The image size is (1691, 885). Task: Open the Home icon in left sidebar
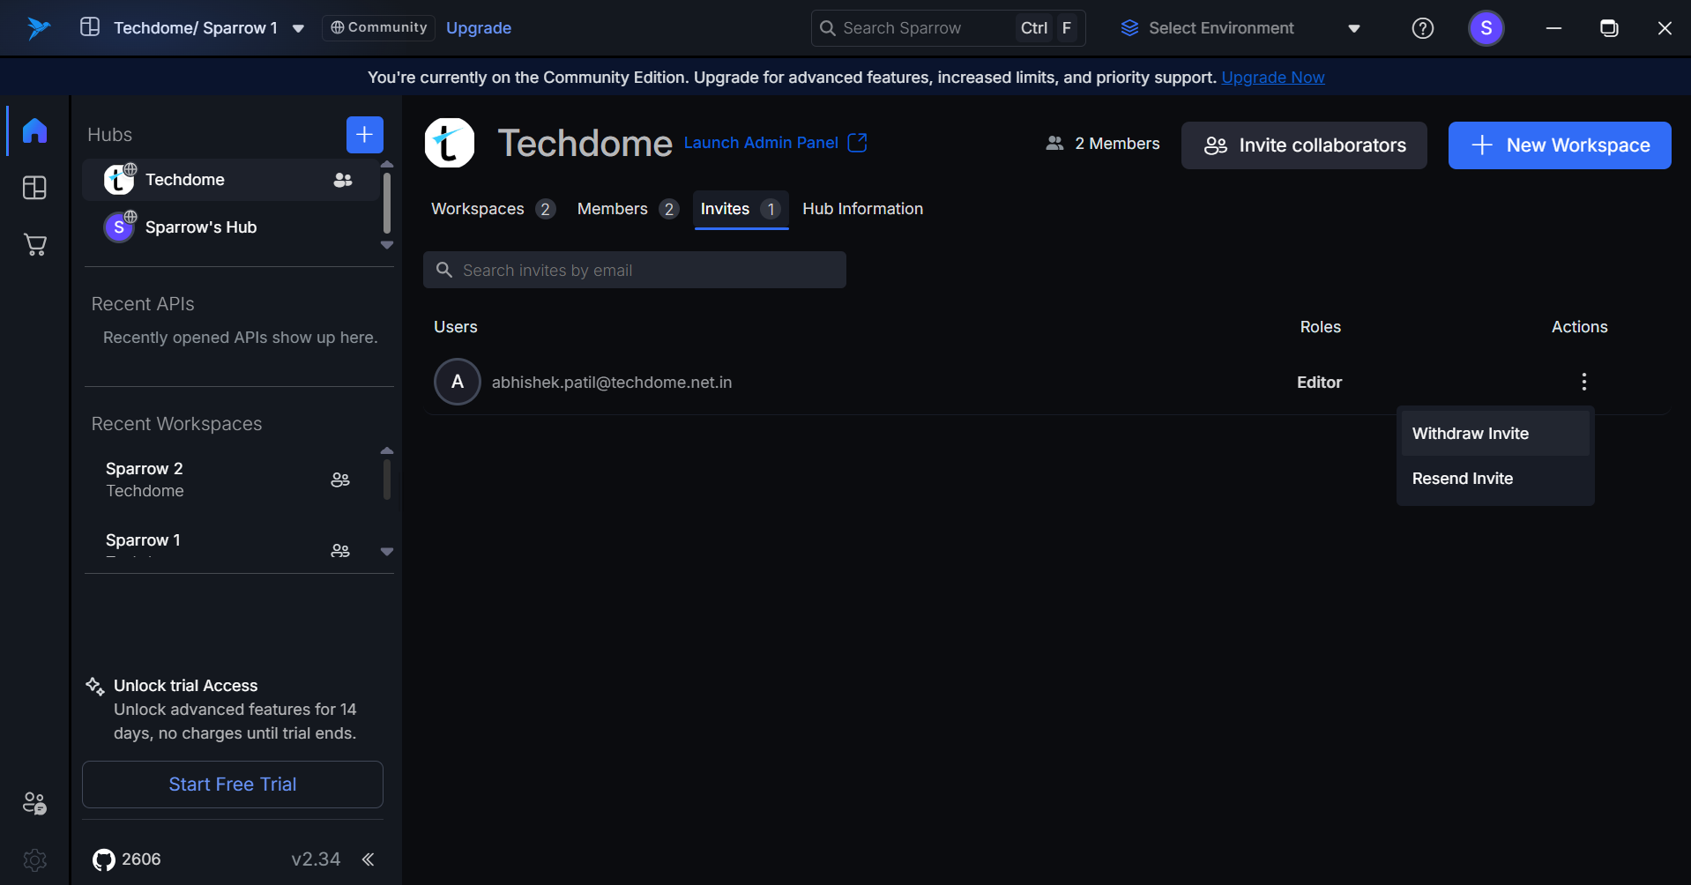(34, 130)
